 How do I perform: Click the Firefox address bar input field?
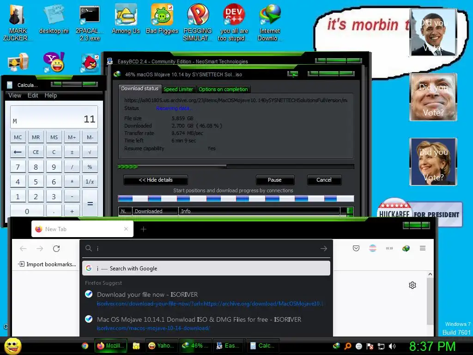point(206,248)
